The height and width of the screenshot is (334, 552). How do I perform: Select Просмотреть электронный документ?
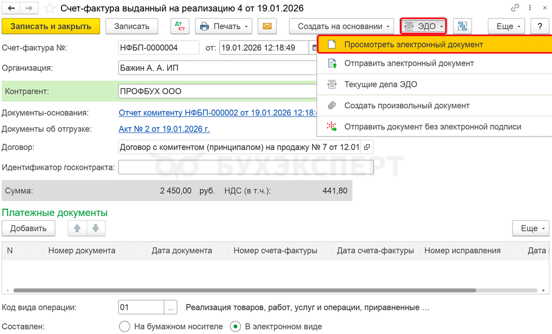[x=435, y=45]
